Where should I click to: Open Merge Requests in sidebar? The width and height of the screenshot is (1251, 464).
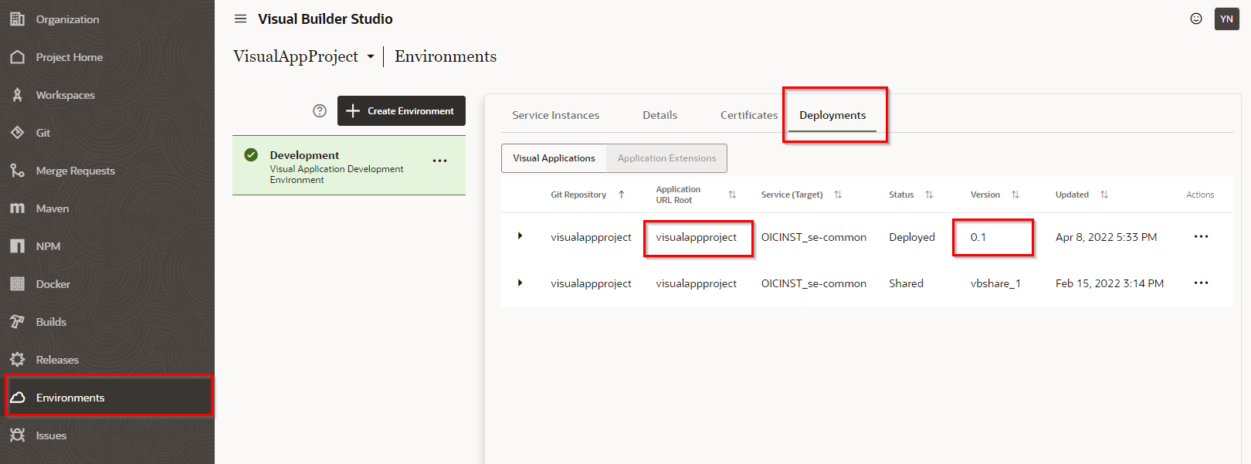click(x=75, y=171)
